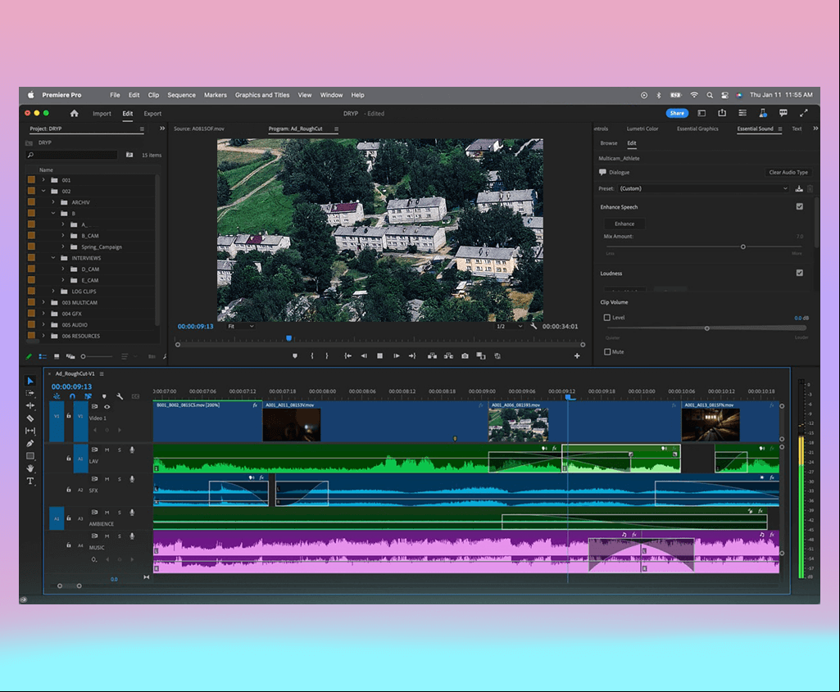Viewport: 840px width, 692px height.
Task: Export a frame with the camera icon
Action: pos(465,356)
